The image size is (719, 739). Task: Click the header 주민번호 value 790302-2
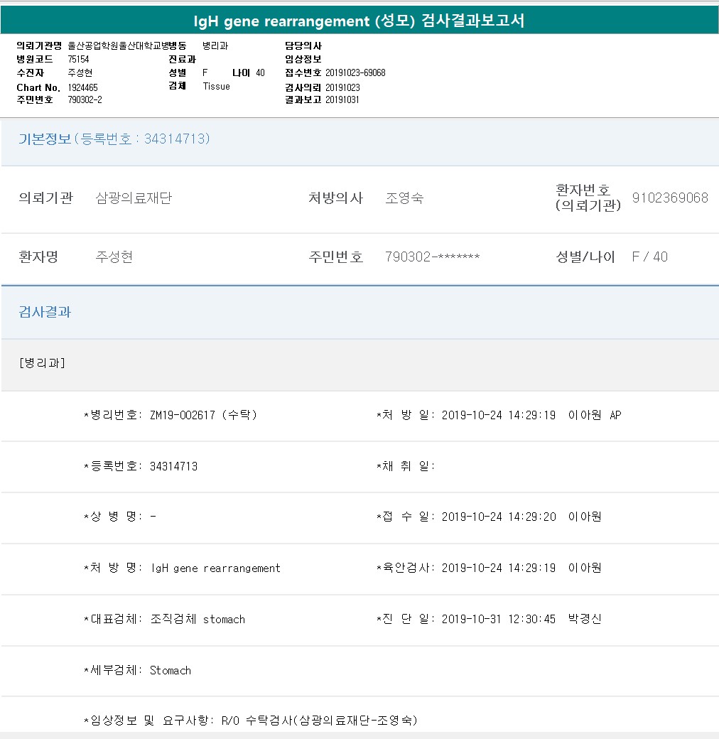(85, 100)
